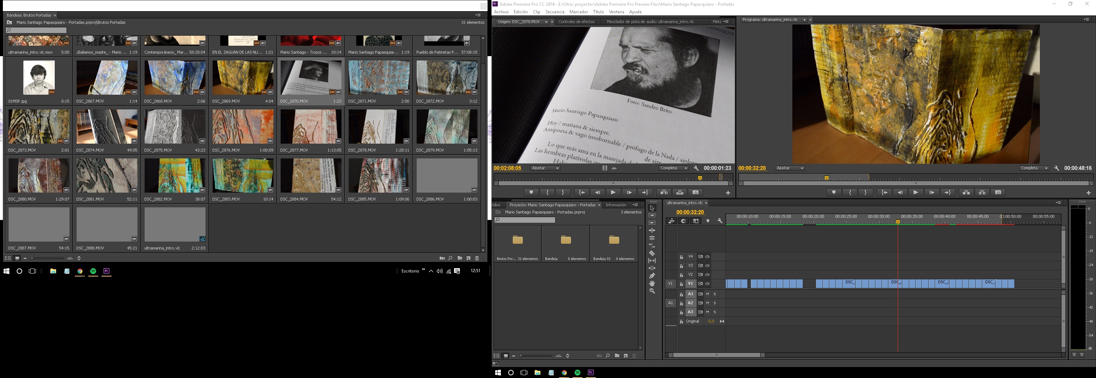Expand the Origen DSC_2870.MOV source dropdown

pos(546,22)
